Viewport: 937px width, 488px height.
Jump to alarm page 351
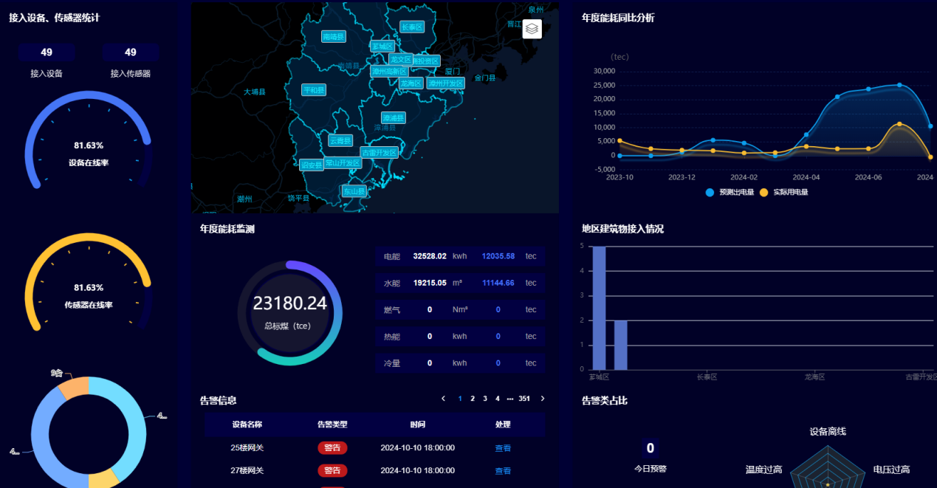point(524,399)
